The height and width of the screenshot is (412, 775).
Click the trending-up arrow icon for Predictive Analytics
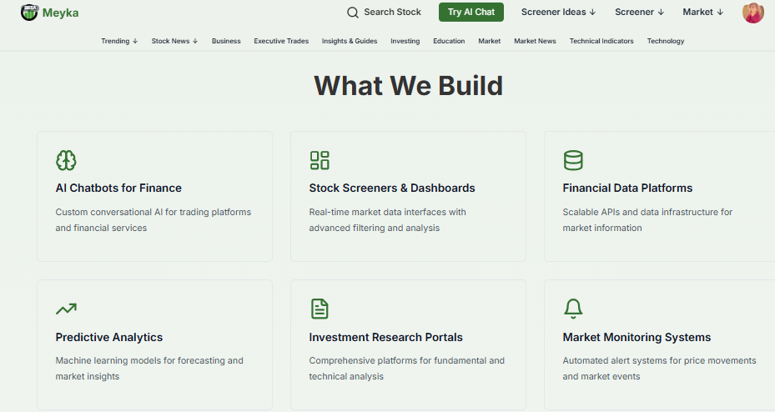[x=66, y=309]
